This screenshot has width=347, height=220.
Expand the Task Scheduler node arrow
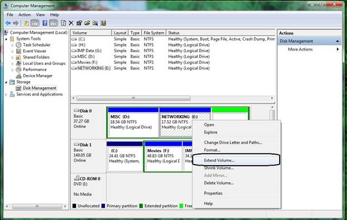[x=12, y=45]
